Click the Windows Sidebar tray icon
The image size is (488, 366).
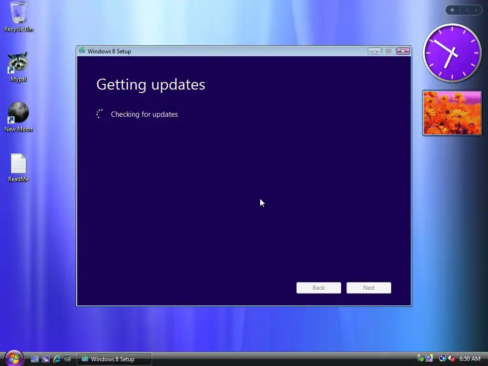coord(429,358)
